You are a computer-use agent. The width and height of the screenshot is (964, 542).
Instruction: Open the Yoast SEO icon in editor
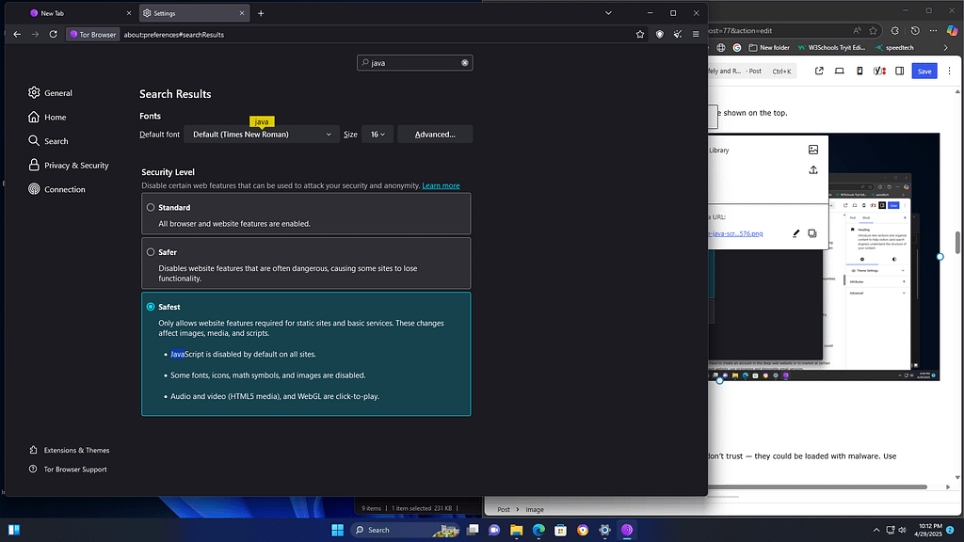click(x=880, y=72)
